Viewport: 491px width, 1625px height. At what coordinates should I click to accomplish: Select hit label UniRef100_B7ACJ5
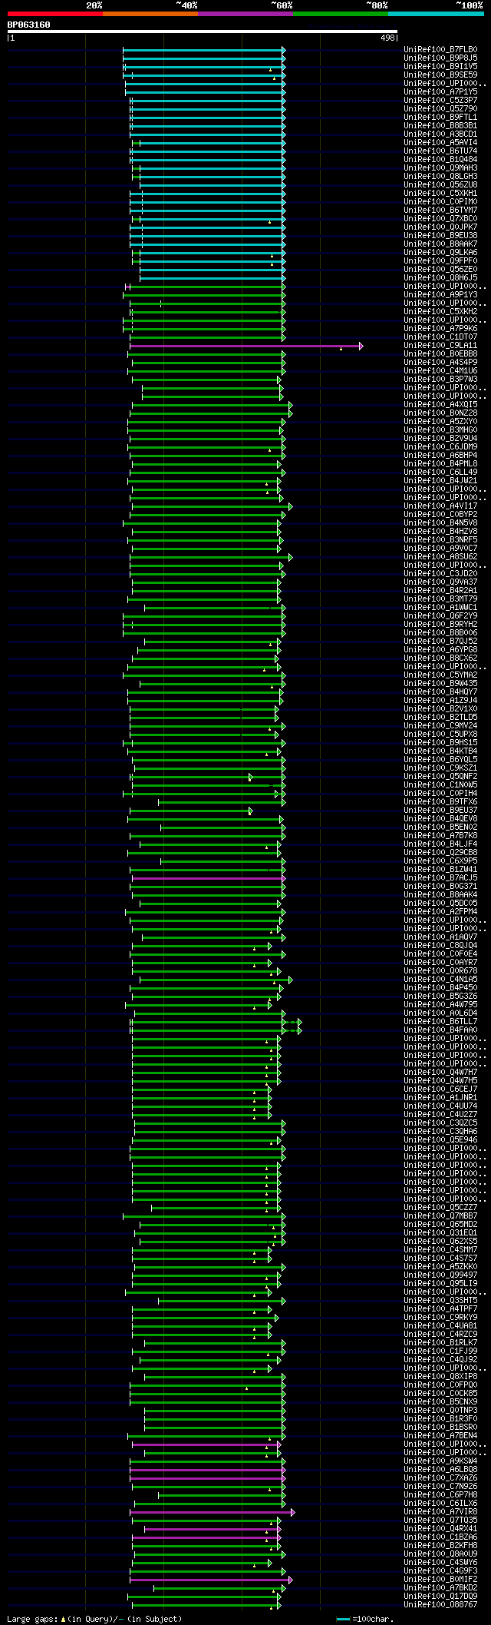pos(440,878)
